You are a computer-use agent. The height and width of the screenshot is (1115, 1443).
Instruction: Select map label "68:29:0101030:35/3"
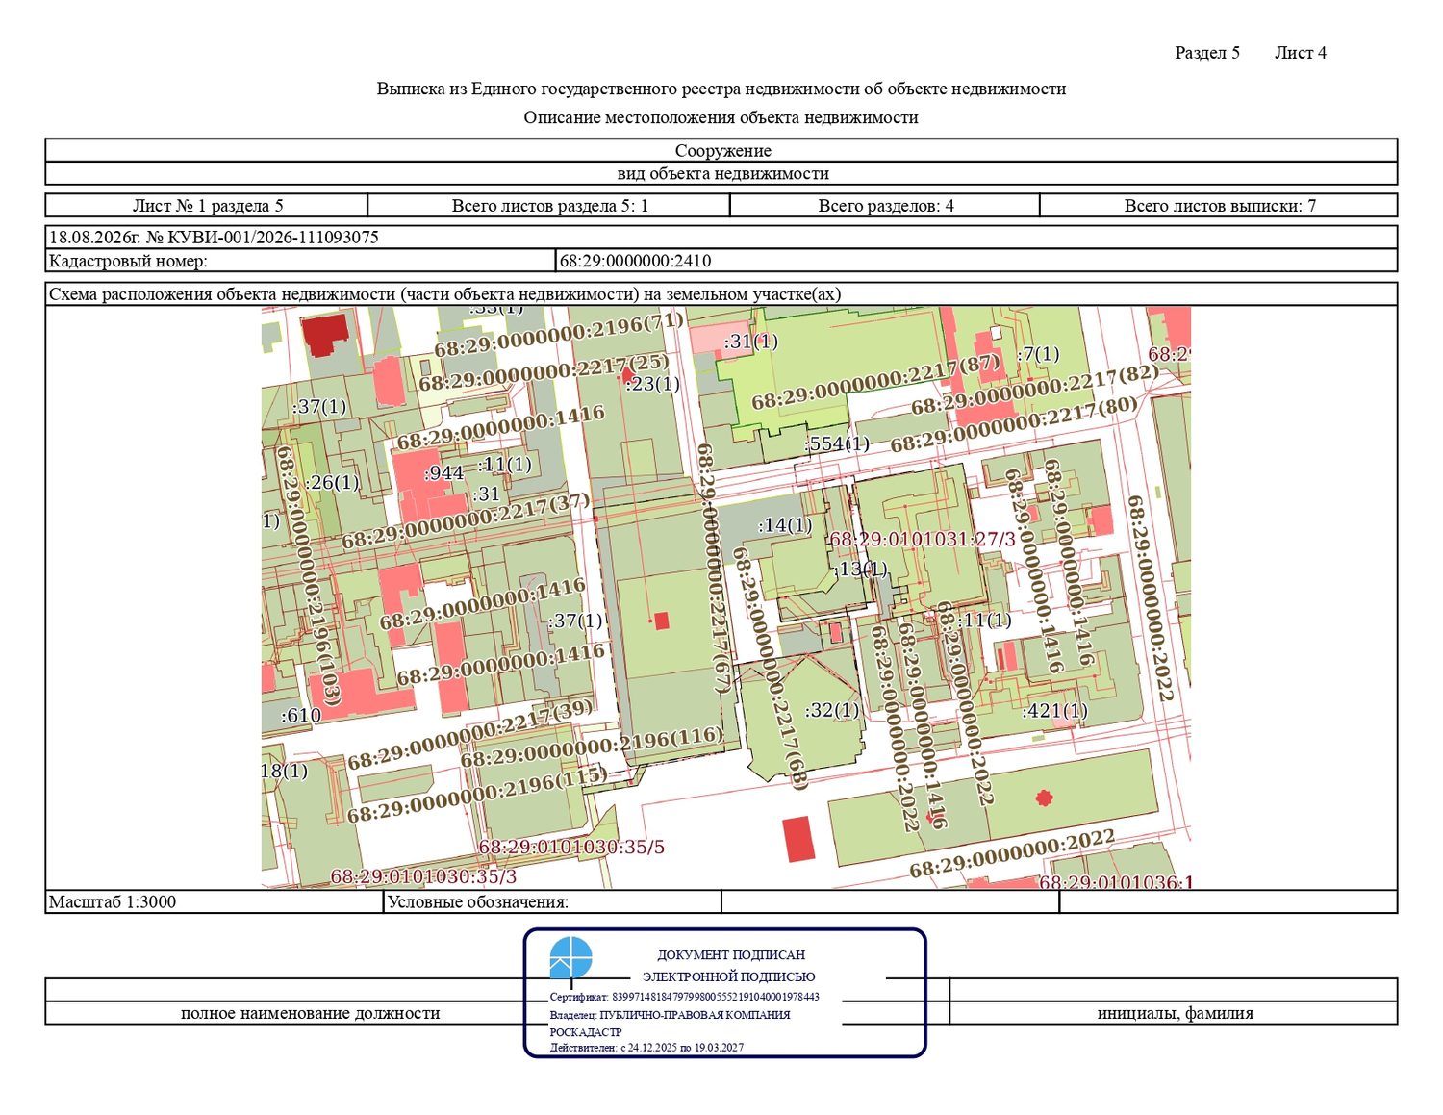pyautogui.click(x=423, y=876)
